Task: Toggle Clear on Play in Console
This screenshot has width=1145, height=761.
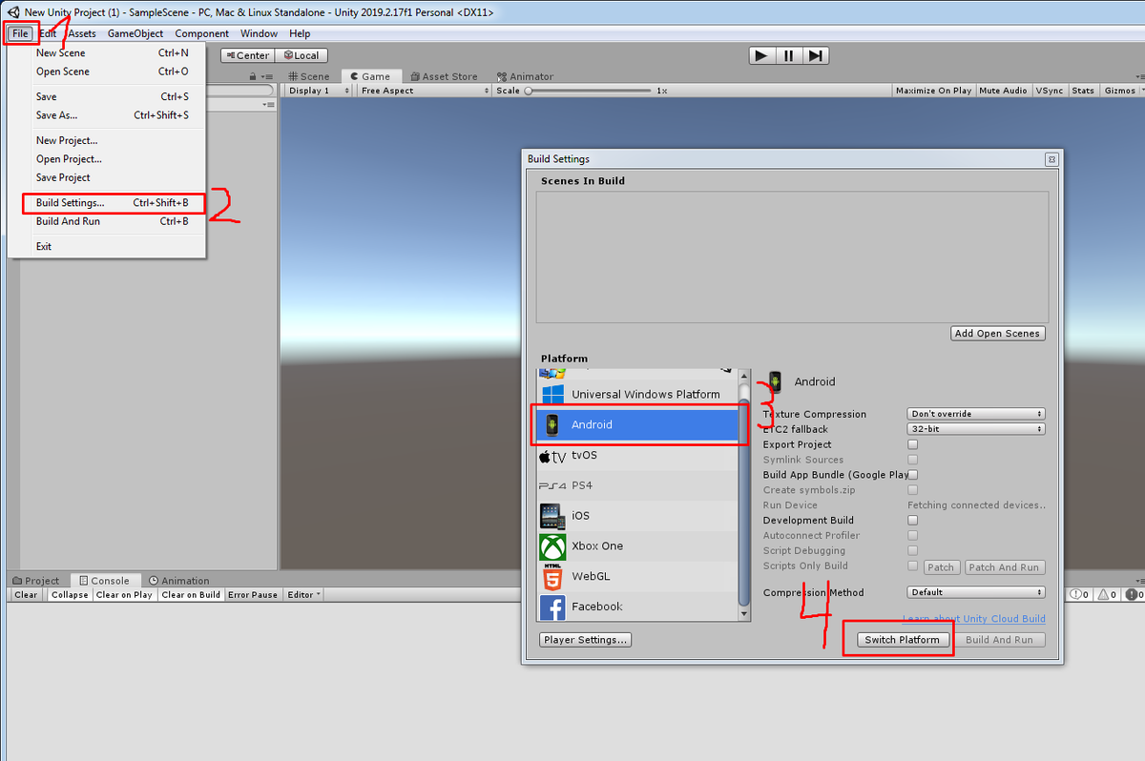Action: coord(124,595)
